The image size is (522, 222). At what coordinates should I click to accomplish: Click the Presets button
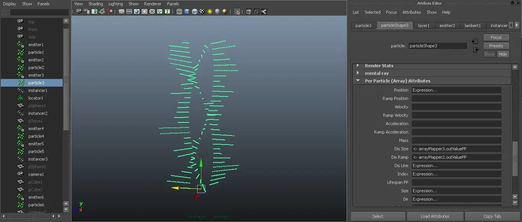point(496,46)
